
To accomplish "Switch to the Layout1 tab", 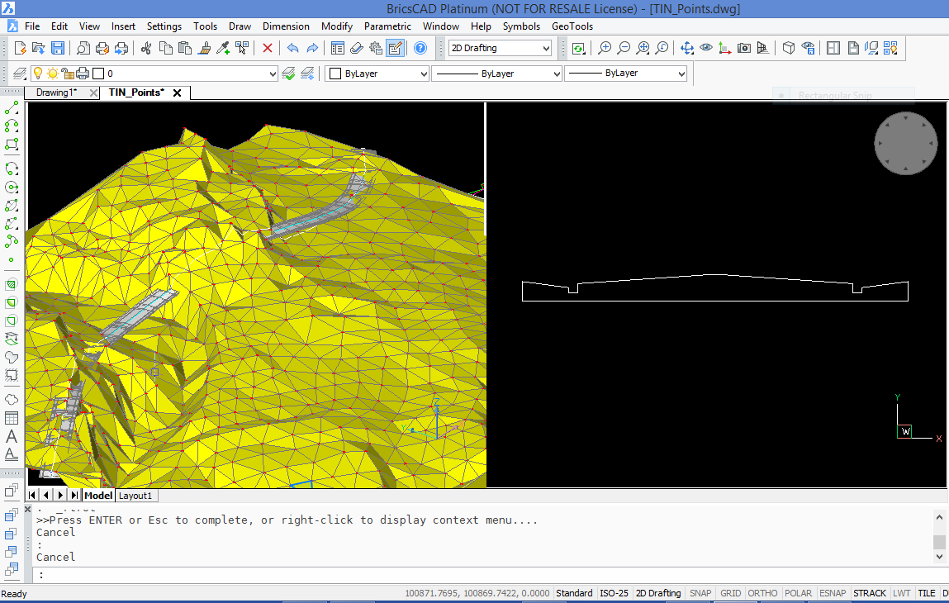I will point(135,496).
